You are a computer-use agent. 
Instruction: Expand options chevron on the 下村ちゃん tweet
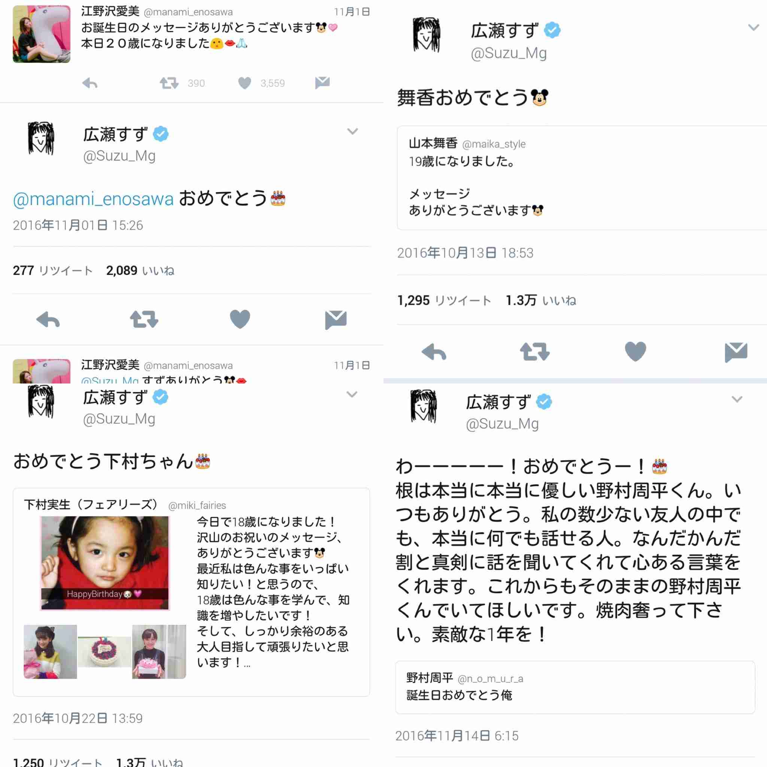(352, 394)
